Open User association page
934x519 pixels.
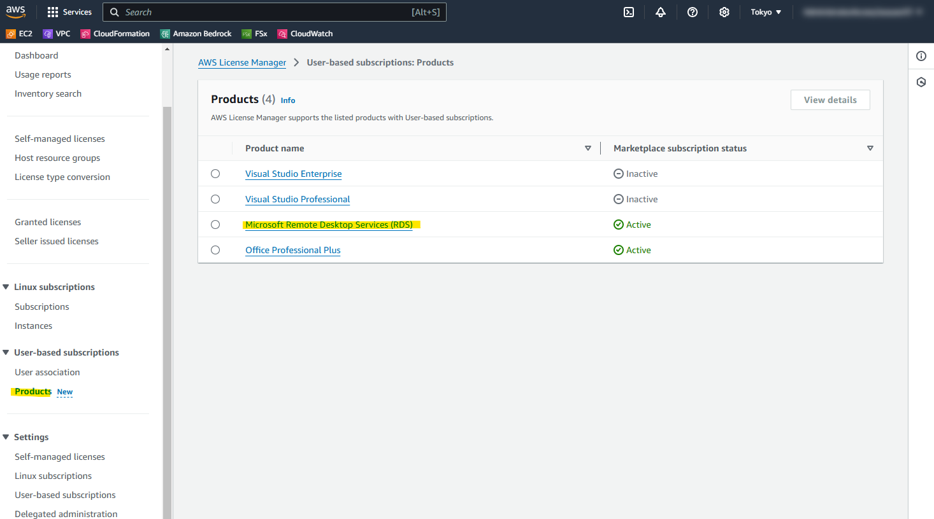[x=47, y=372]
